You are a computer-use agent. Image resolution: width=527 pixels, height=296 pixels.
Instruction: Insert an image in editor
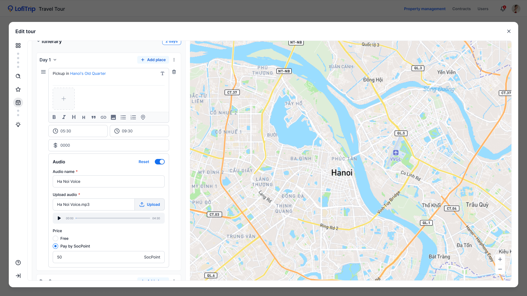pyautogui.click(x=113, y=117)
